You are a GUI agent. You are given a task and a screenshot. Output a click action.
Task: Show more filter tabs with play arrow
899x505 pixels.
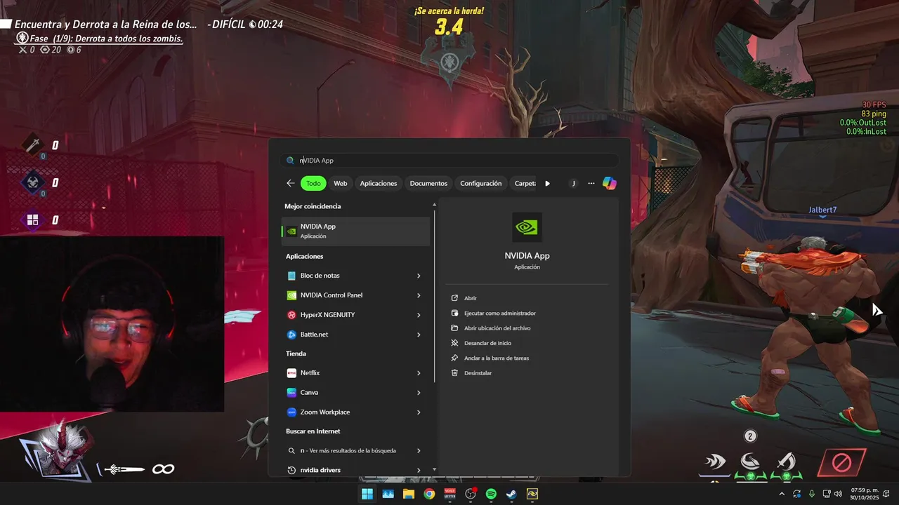pos(547,184)
